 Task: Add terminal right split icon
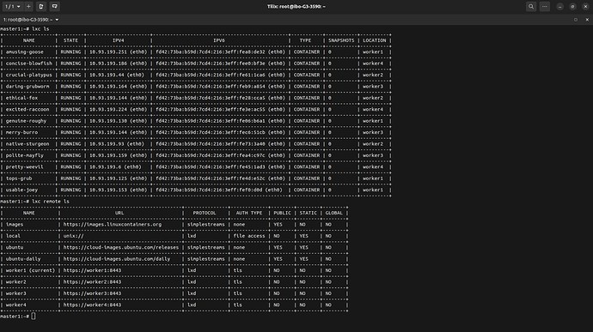(41, 6)
